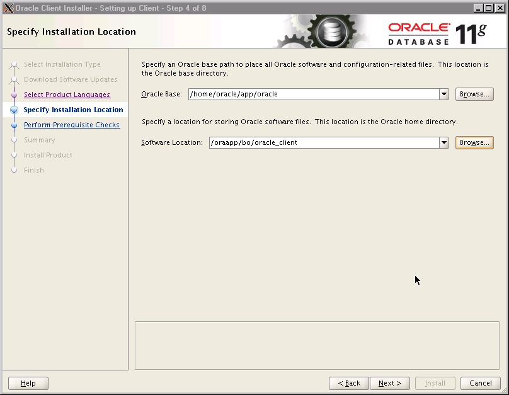Viewport: 509px width, 395px height.
Task: Open the Oracle Base dropdown list
Action: (x=444, y=94)
